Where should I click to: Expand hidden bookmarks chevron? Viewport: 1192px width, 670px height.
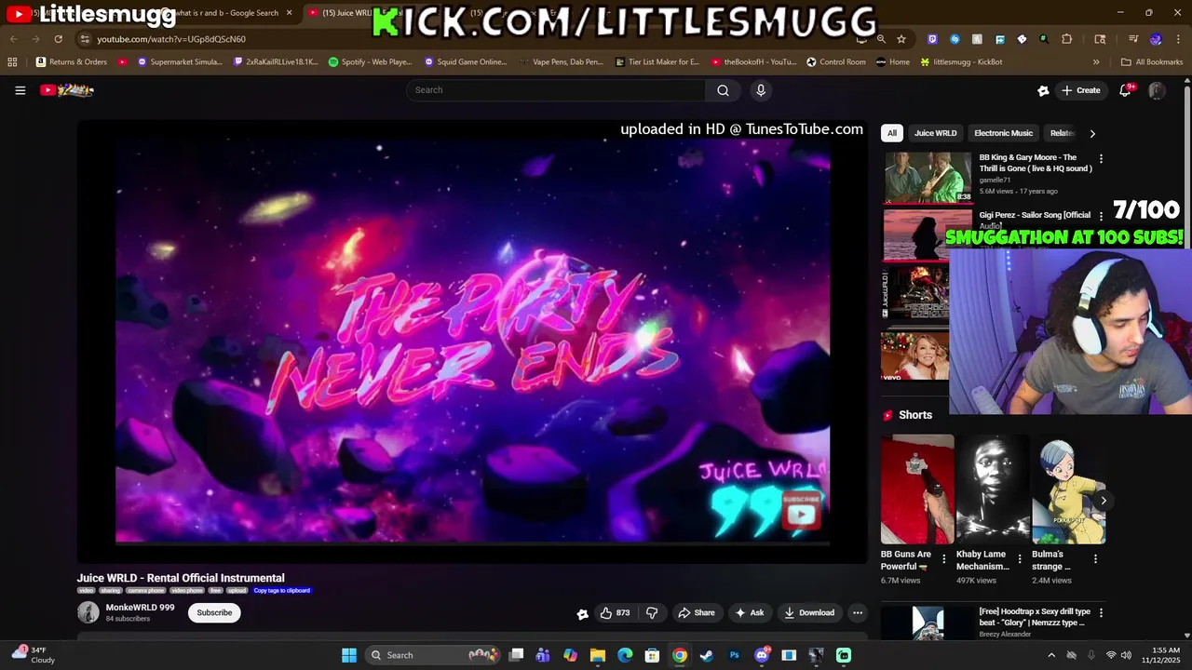pyautogui.click(x=1096, y=62)
